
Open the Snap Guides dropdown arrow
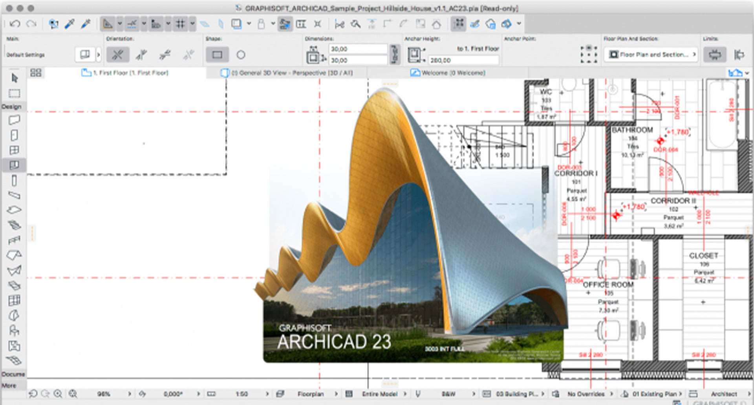tap(144, 24)
